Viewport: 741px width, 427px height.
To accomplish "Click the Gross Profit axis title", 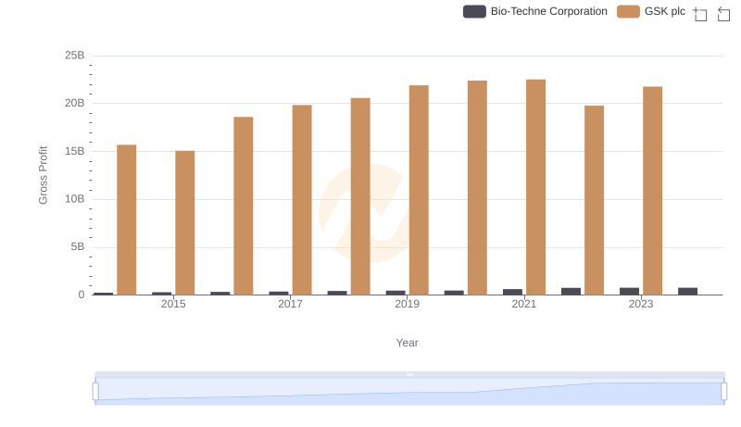I will click(x=43, y=175).
